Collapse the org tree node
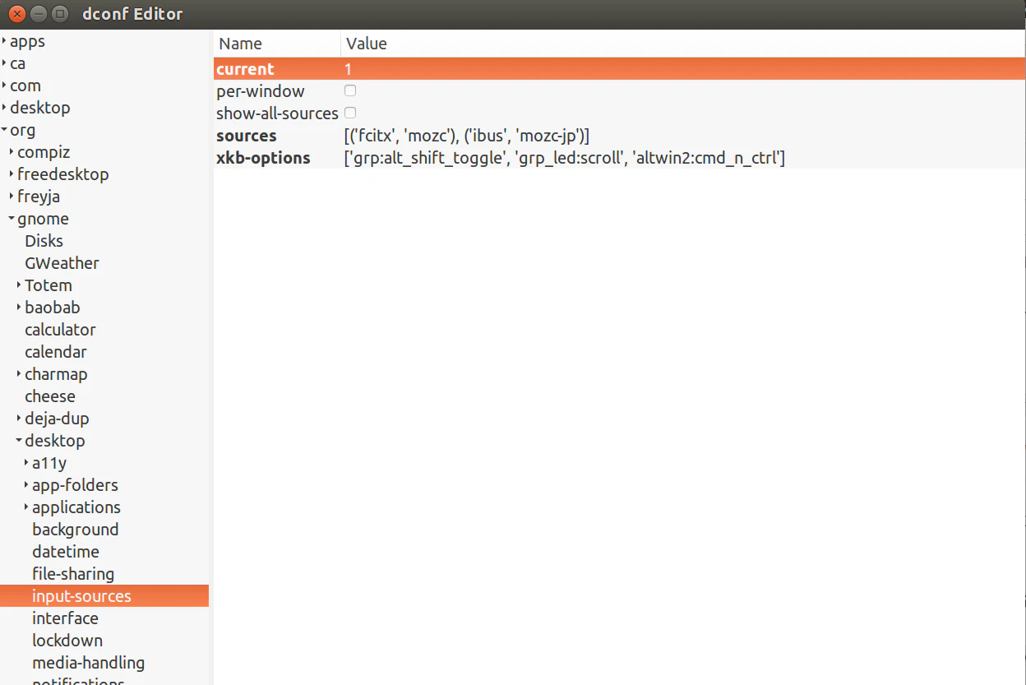The height and width of the screenshot is (685, 1026). 4,130
